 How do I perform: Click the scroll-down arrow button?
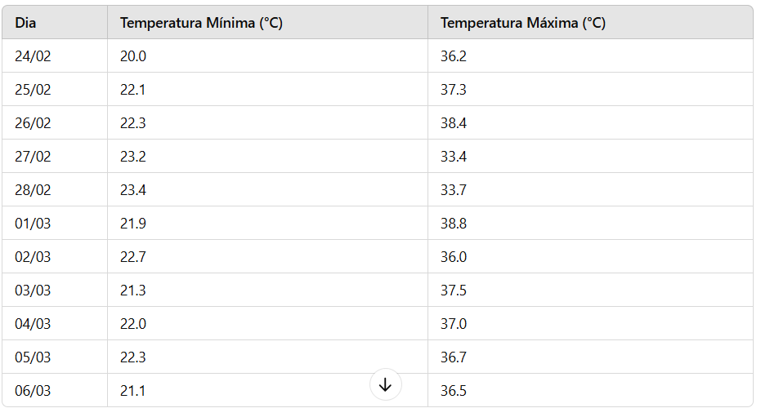[385, 385]
